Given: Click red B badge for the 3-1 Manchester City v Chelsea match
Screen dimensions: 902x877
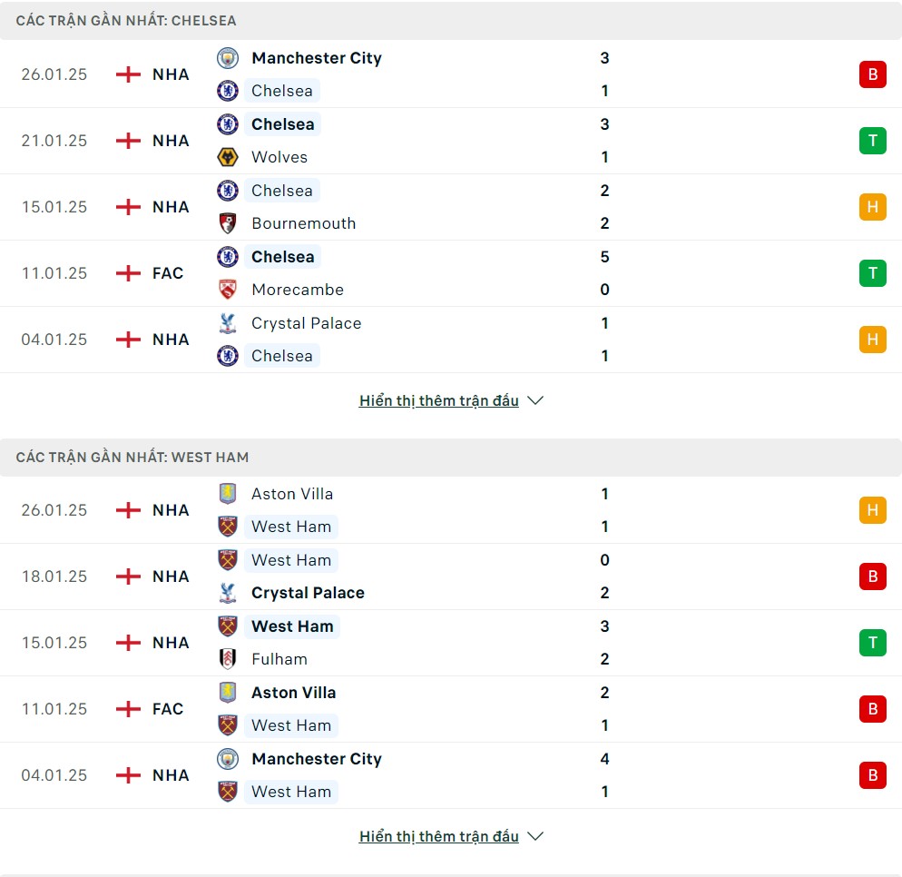Looking at the screenshot, I should click(x=873, y=74).
